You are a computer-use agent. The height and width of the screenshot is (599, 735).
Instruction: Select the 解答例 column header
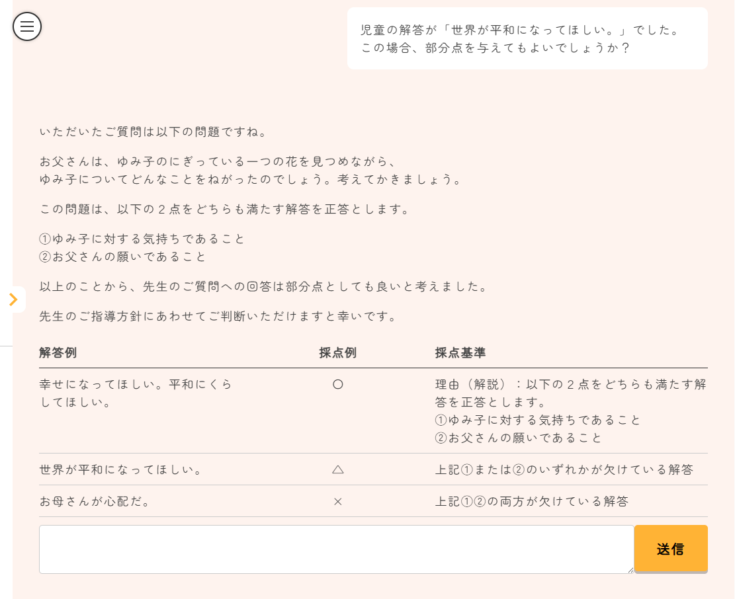58,353
